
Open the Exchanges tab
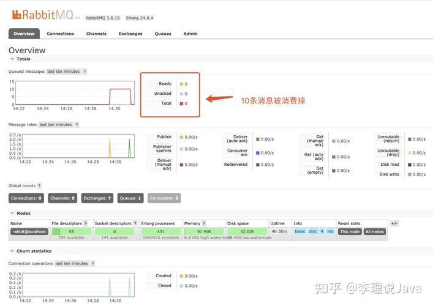(x=130, y=34)
